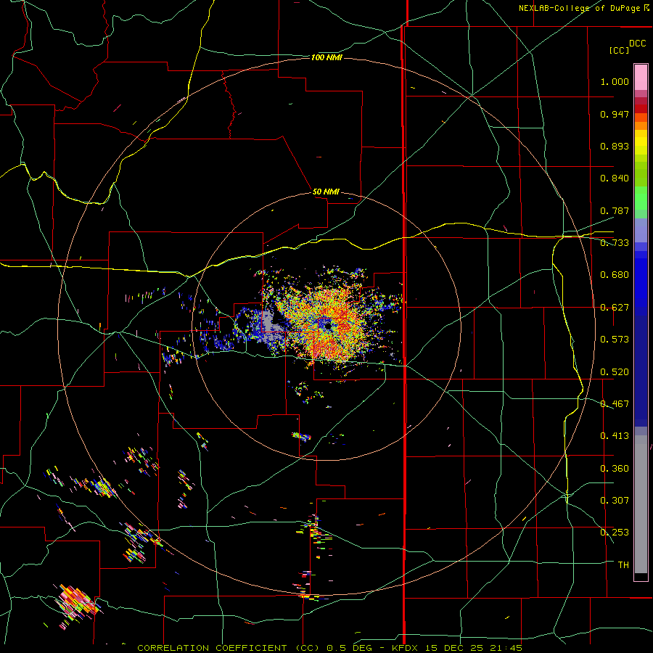Click the 0.680 color scale label
The height and width of the screenshot is (653, 653).
pyautogui.click(x=615, y=275)
